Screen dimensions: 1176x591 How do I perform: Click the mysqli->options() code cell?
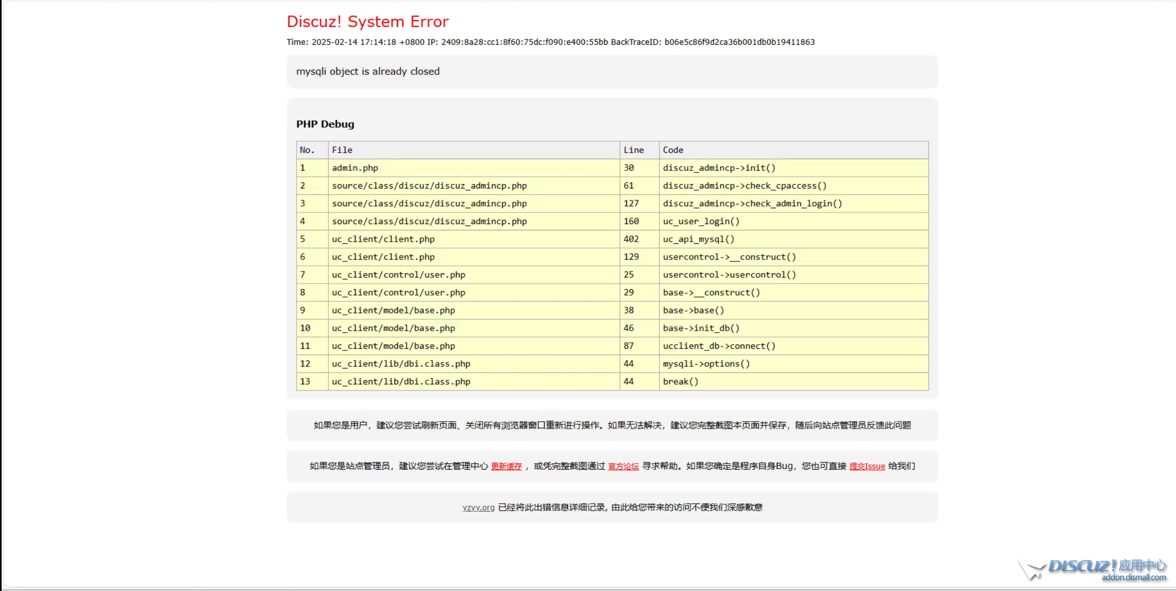[x=706, y=364]
